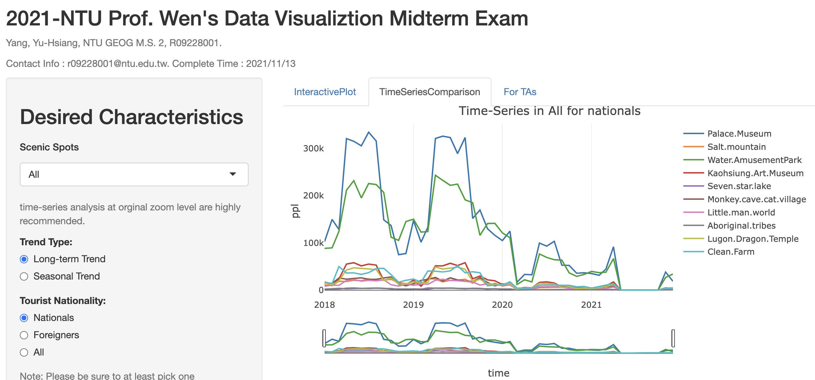This screenshot has width=815, height=380.
Task: Click the left range slider handle
Action: 324,338
